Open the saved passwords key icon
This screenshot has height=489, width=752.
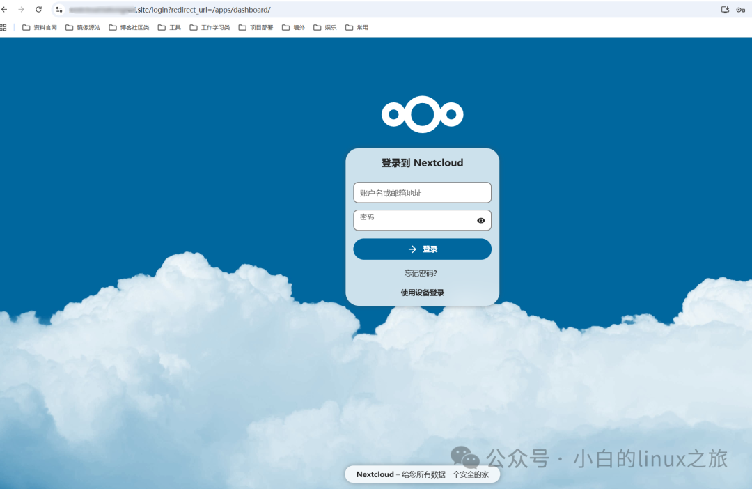tap(740, 10)
